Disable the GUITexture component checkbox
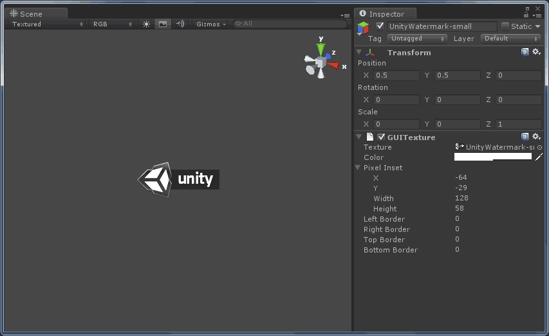This screenshot has height=336, width=549. tap(381, 137)
